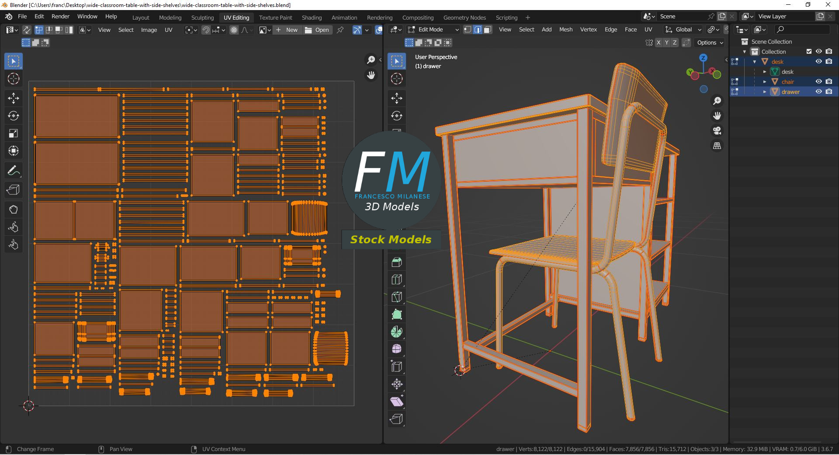The image size is (839, 455).
Task: Click the outliner search field
Action: [x=802, y=30]
